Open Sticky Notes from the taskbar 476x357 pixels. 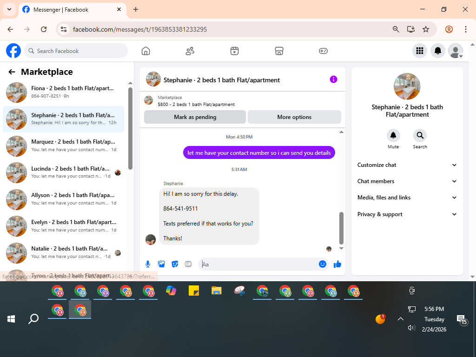coord(194,291)
